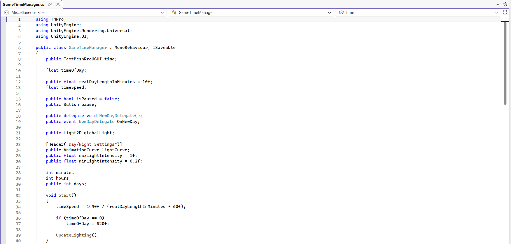Click the UpdateLighting method call
The image size is (511, 244).
pos(74,235)
